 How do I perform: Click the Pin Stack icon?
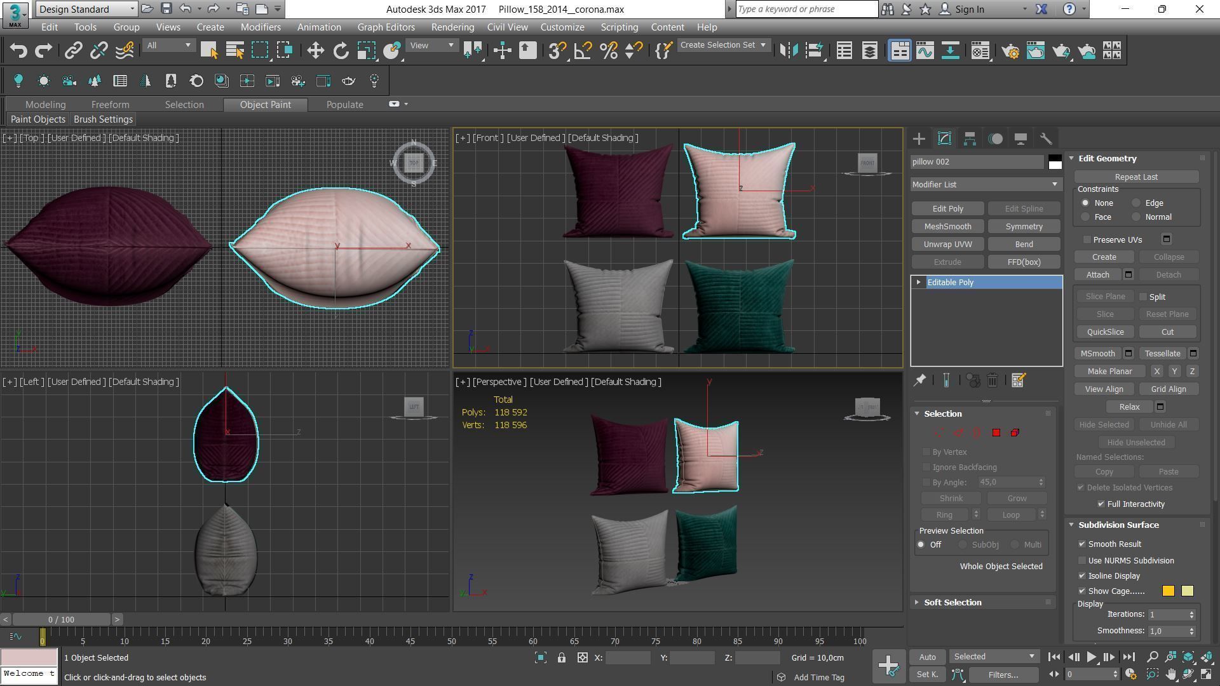(919, 380)
